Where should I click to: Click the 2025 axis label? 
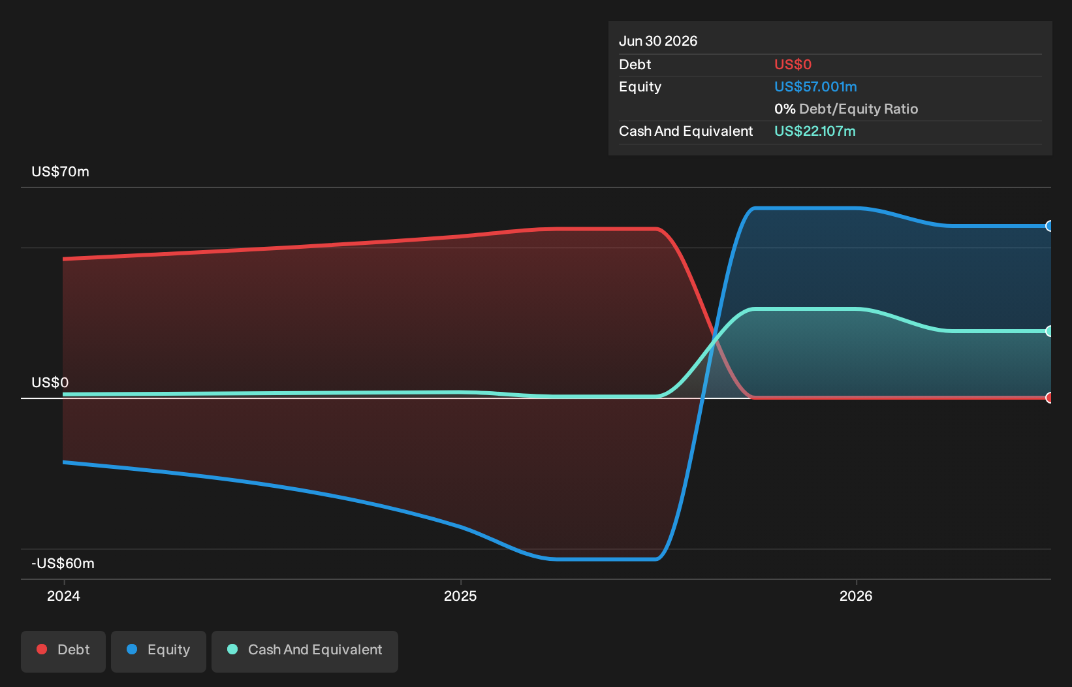(x=460, y=596)
